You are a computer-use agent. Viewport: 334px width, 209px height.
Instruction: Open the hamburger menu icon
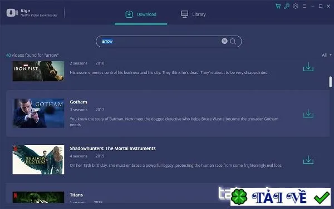[x=304, y=6]
